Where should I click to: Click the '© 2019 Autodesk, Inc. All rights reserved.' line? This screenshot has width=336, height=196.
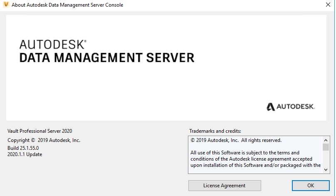[x=236, y=140]
